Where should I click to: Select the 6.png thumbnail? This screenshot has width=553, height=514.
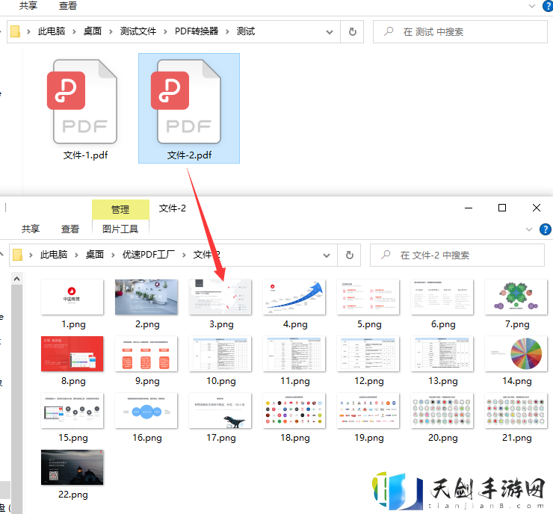click(x=442, y=297)
